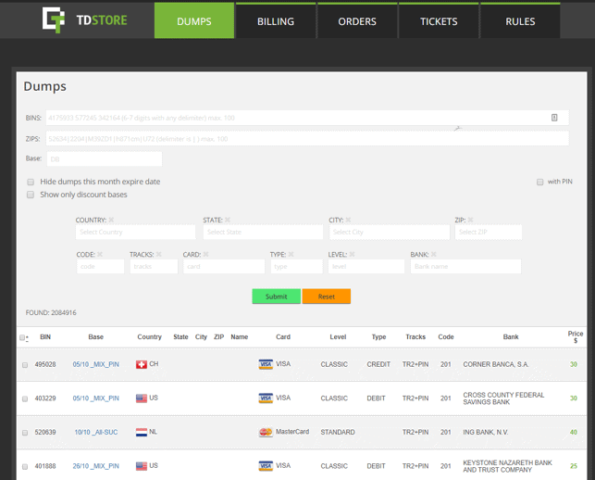Click the Price $ column header
The image size is (595, 480).
(576, 337)
